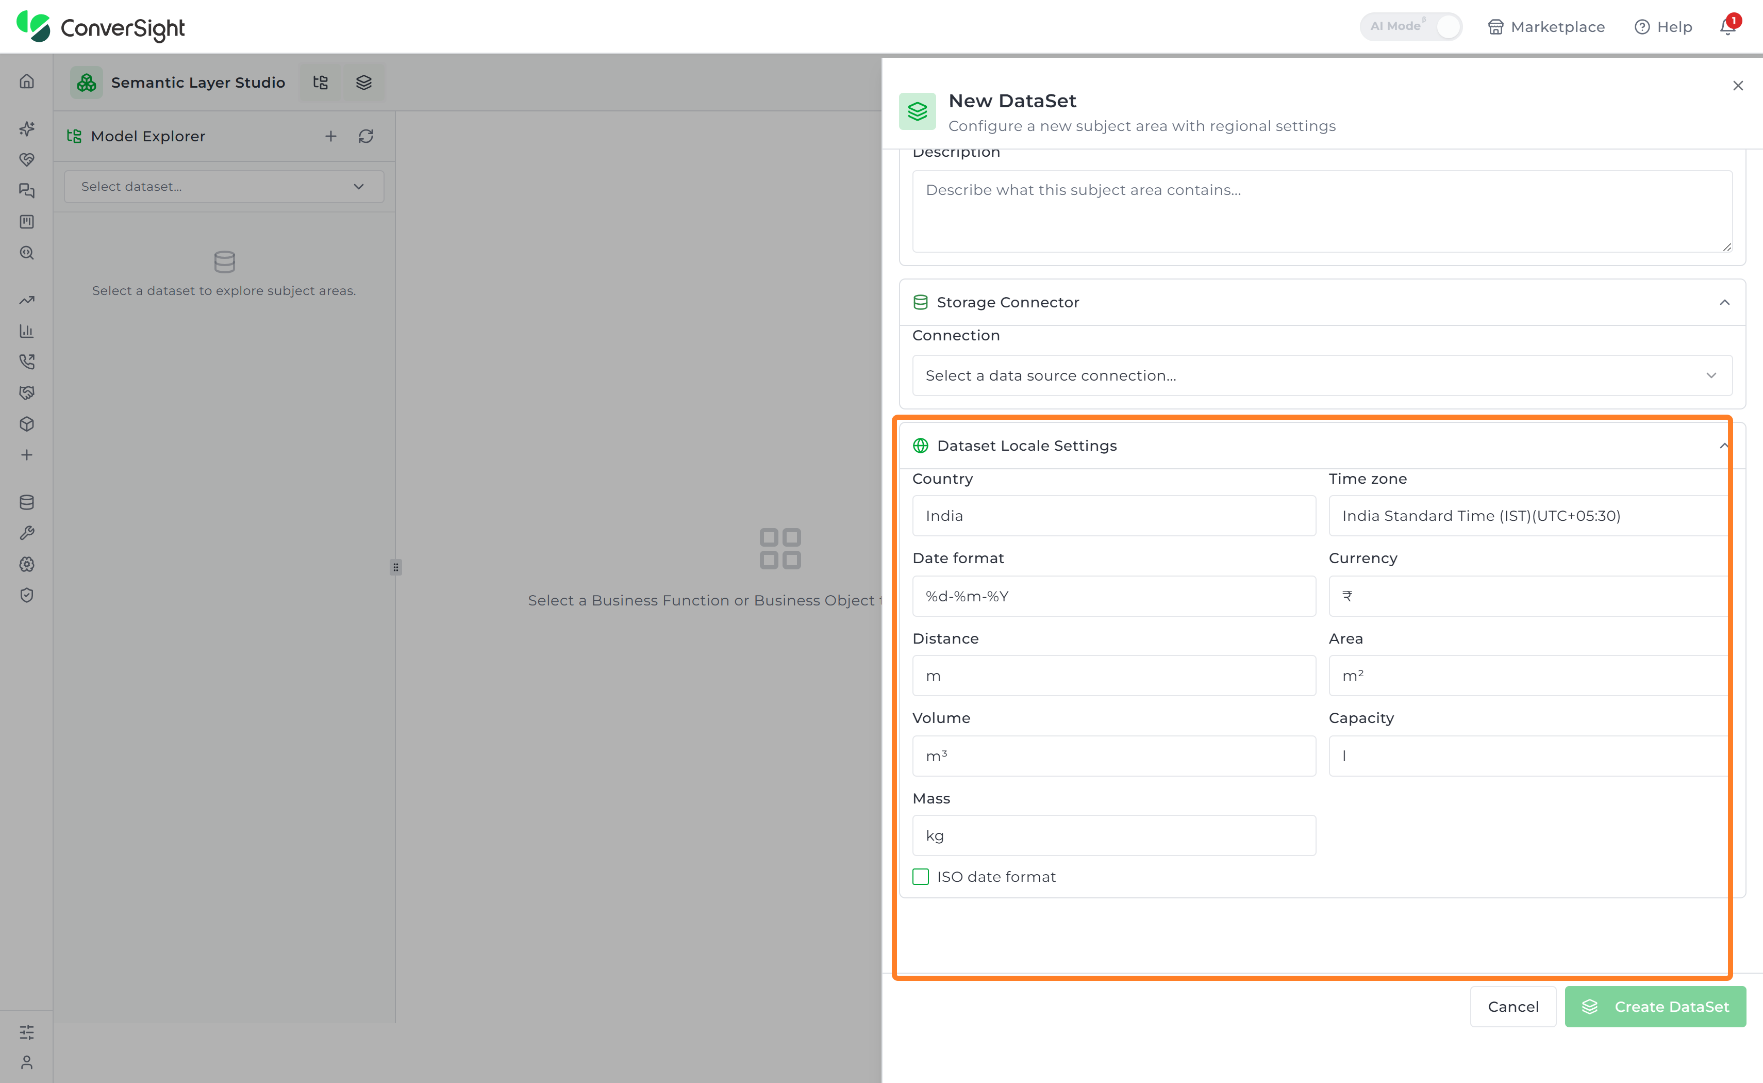Add new item in Model Explorer
The width and height of the screenshot is (1763, 1083).
(331, 136)
